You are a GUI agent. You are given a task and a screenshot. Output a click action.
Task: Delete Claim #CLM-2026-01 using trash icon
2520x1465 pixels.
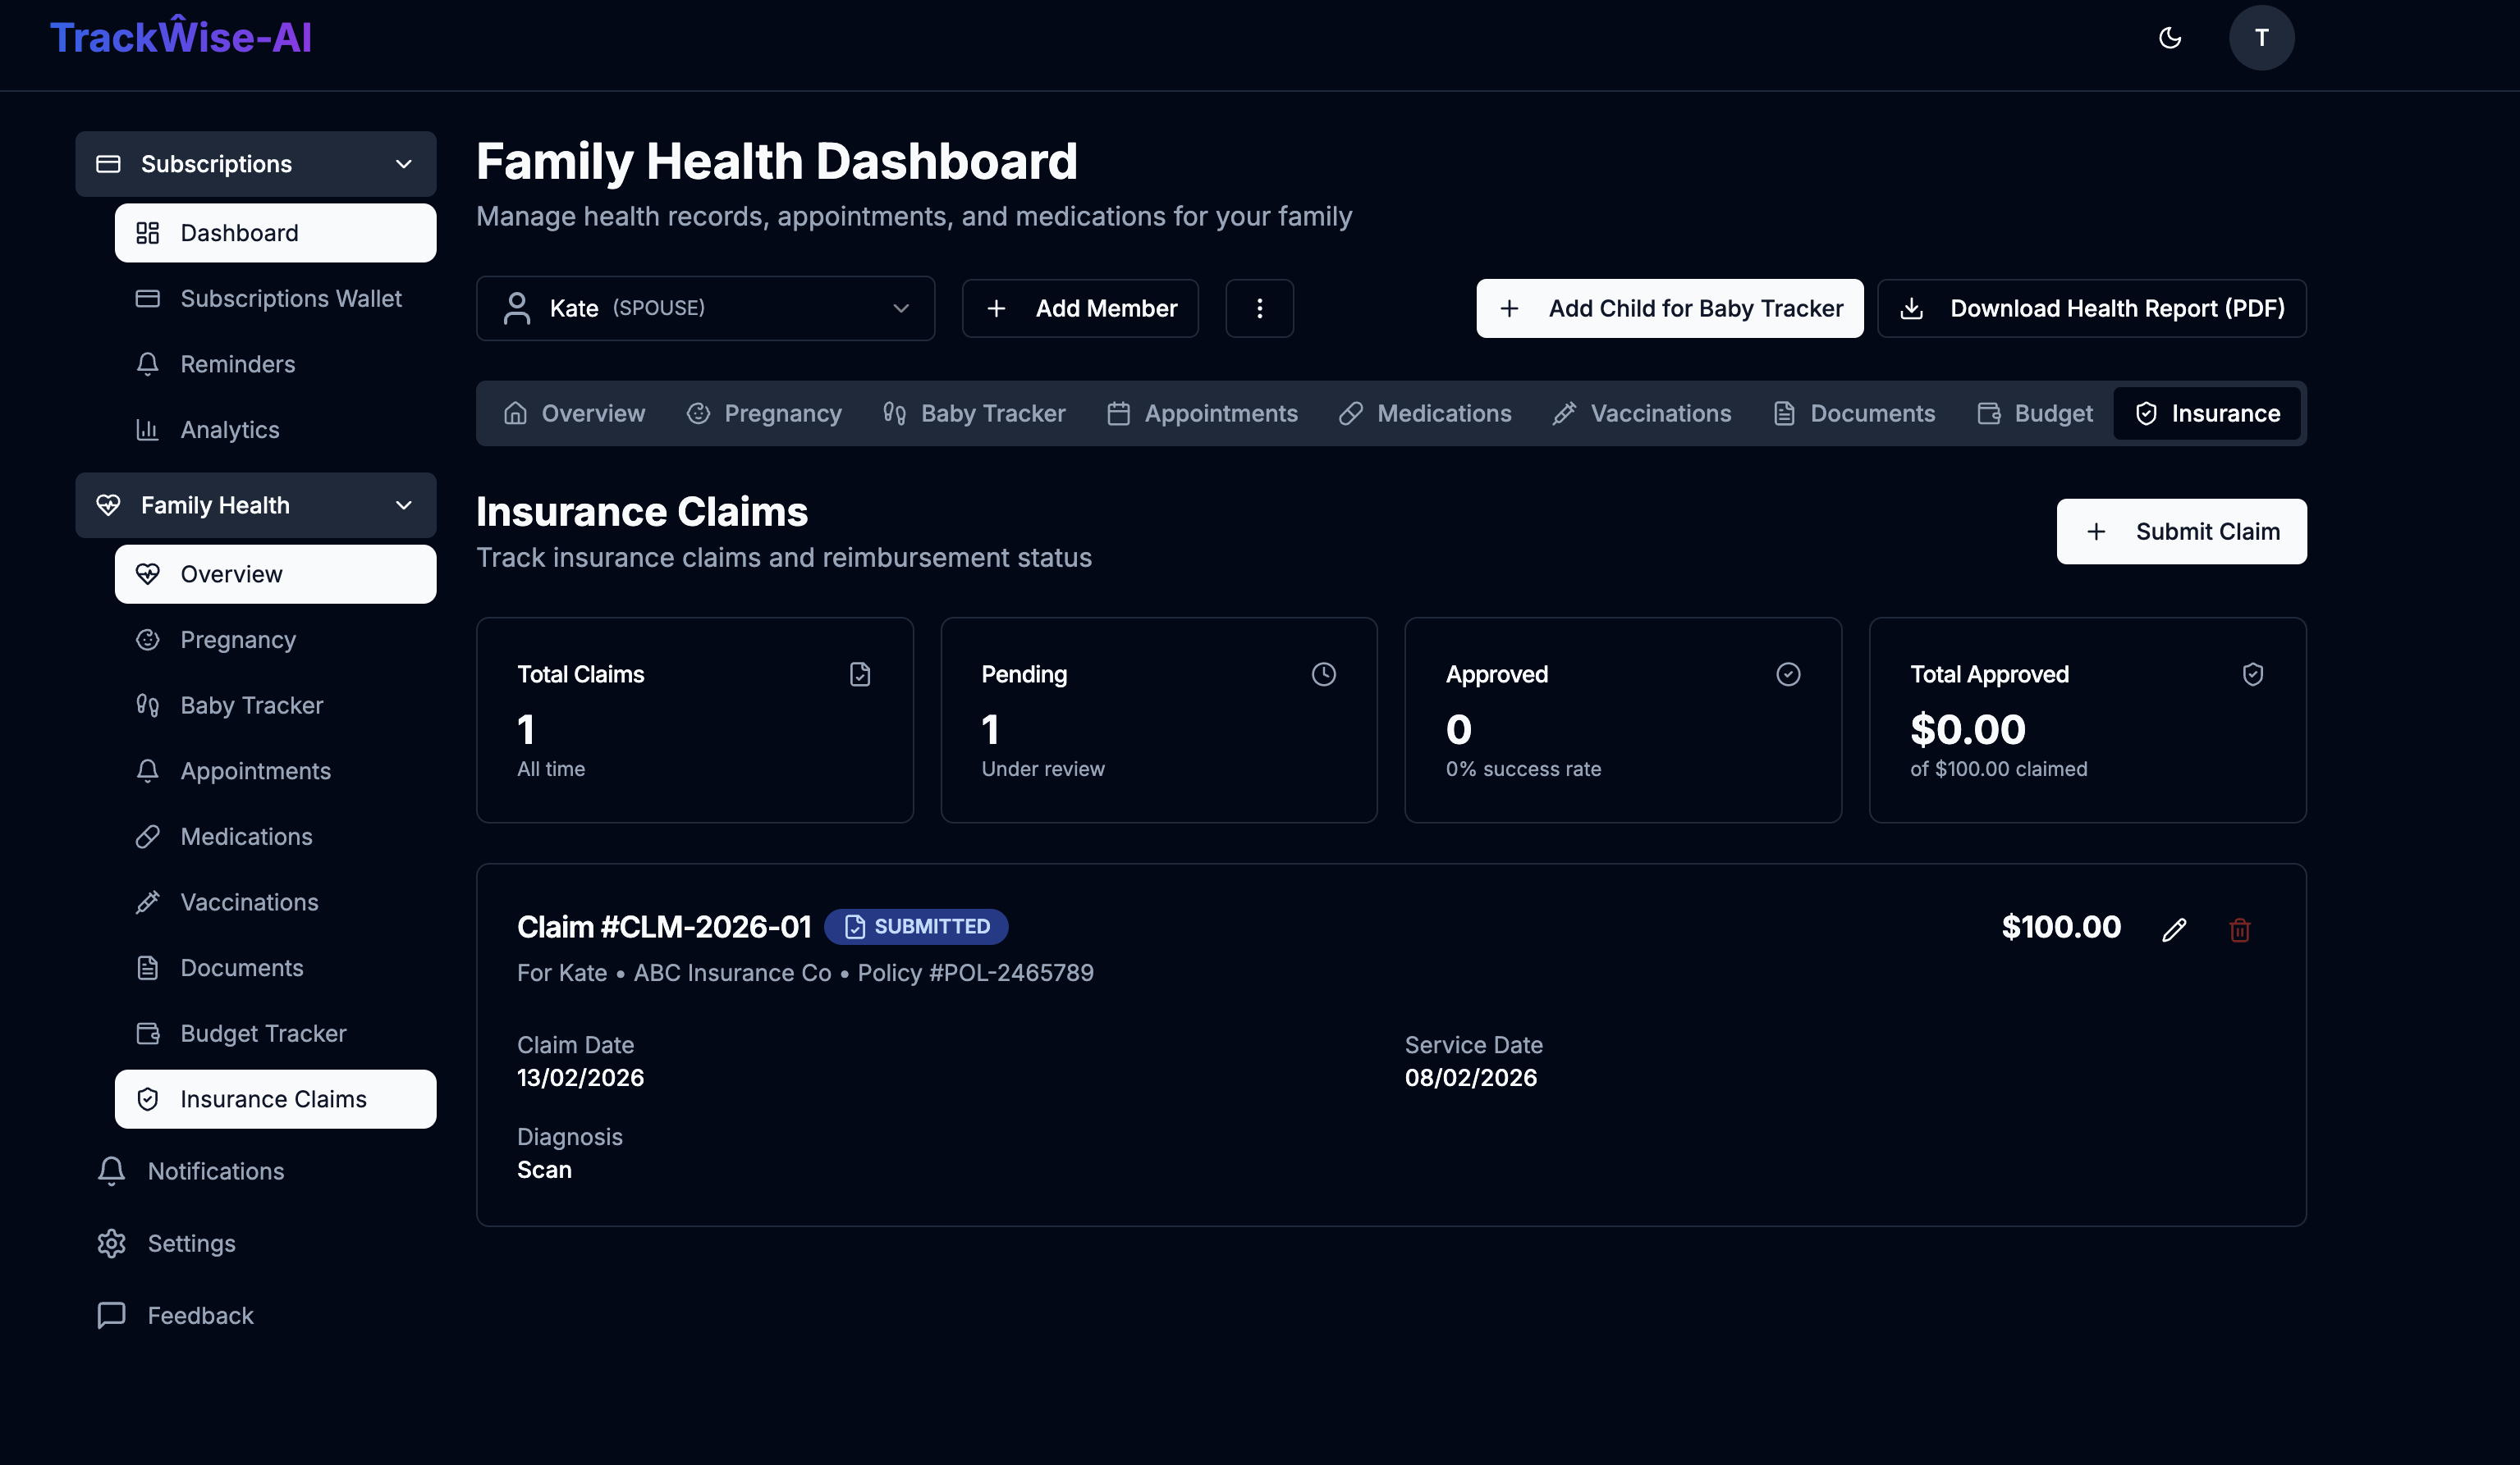click(x=2240, y=929)
